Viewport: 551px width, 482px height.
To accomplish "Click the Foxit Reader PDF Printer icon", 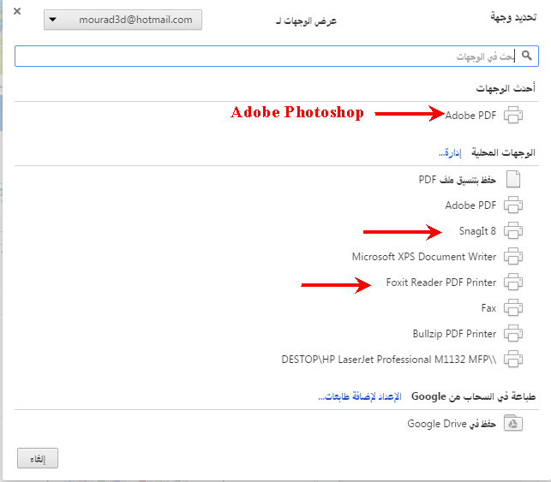I will point(513,282).
